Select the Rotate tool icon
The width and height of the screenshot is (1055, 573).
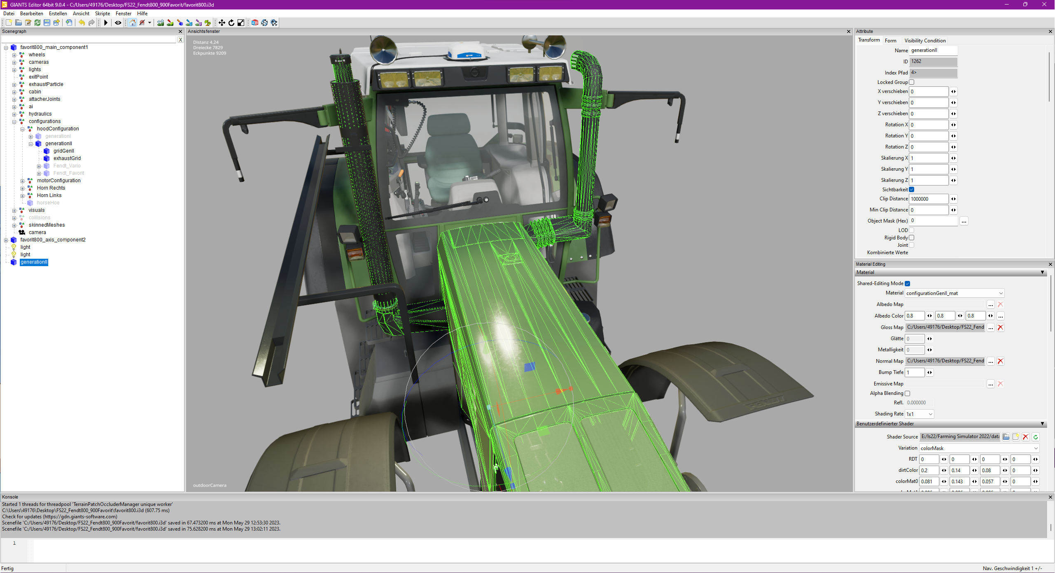(231, 23)
